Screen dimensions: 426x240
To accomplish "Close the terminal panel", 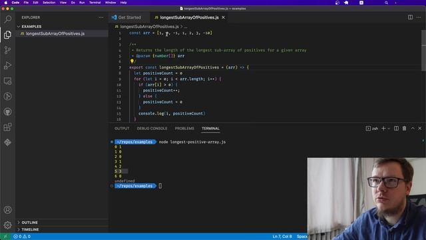I will coord(420,128).
